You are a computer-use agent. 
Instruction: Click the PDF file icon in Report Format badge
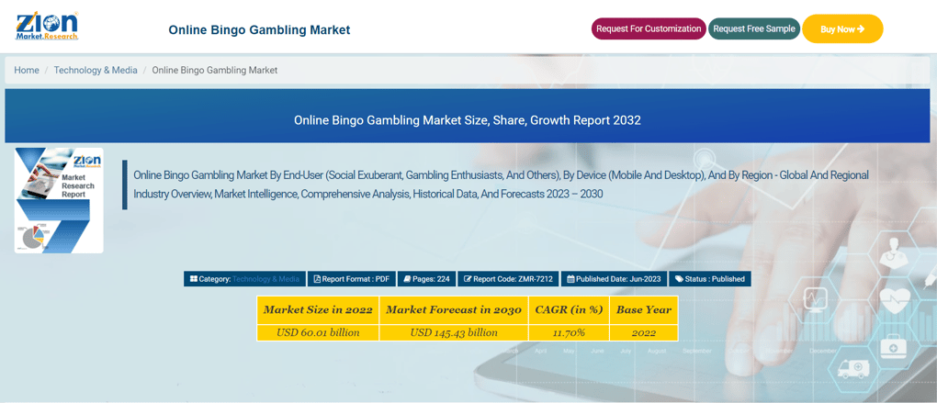pyautogui.click(x=317, y=279)
